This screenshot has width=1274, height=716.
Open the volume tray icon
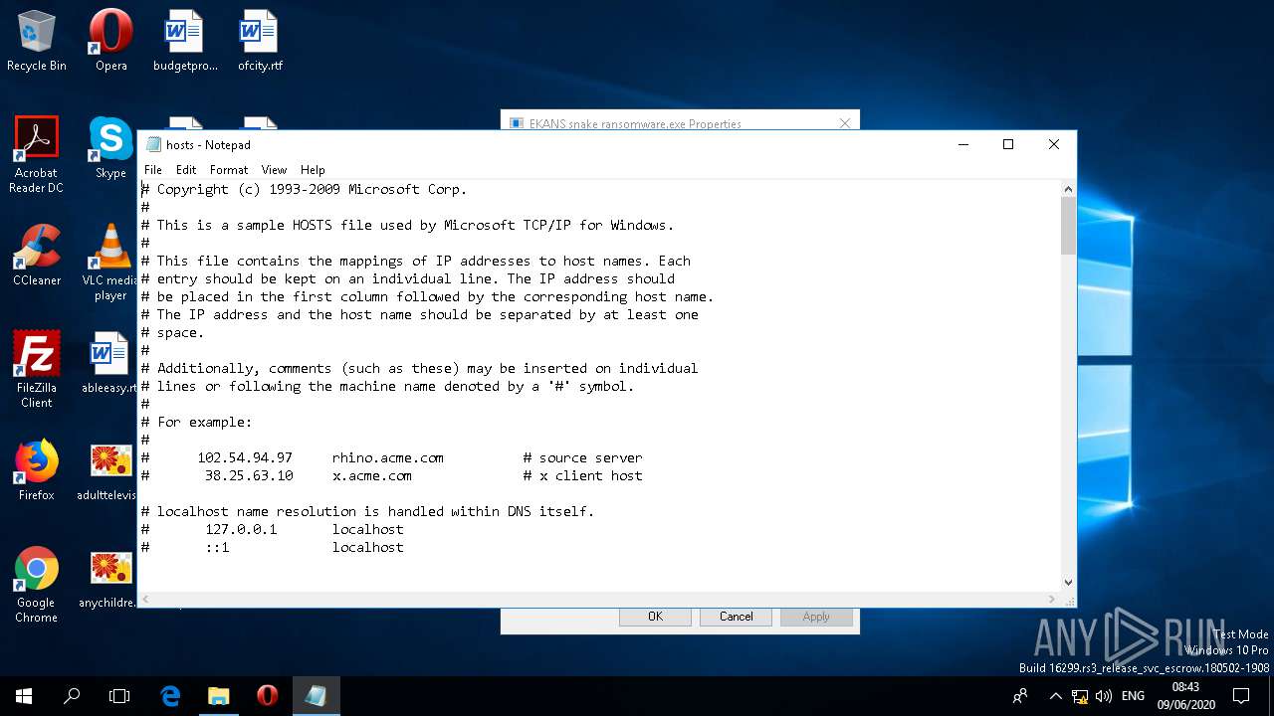click(1103, 696)
